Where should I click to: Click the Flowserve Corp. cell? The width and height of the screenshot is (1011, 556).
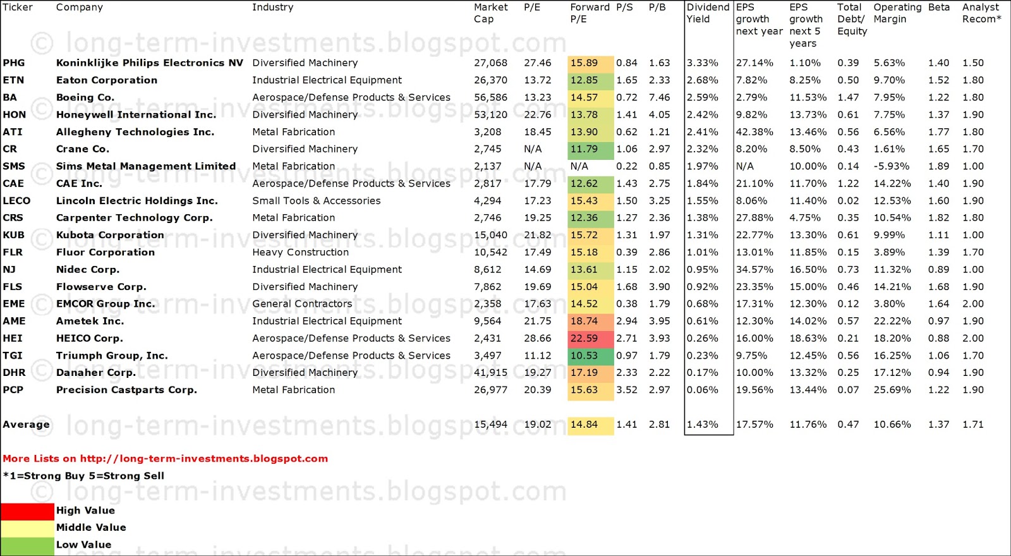pos(101,287)
